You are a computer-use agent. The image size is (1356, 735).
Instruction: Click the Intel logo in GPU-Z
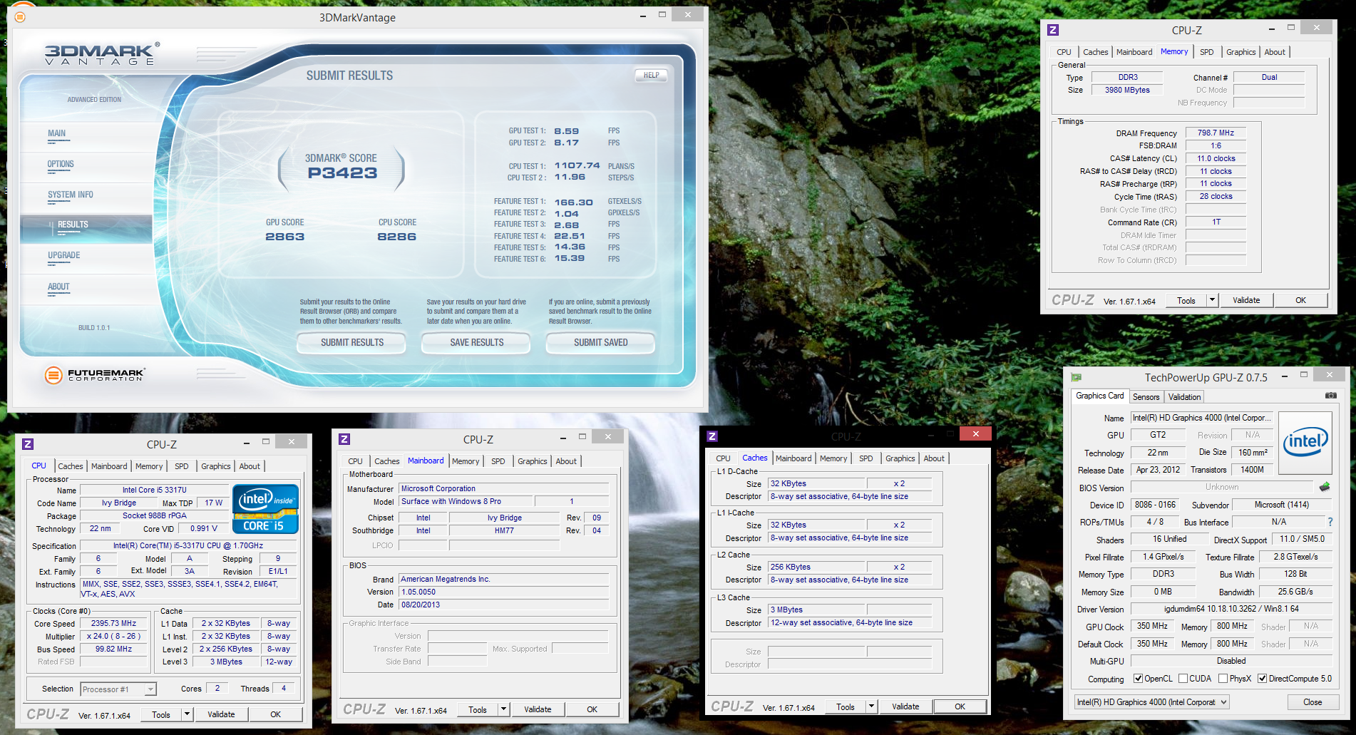pos(1305,443)
